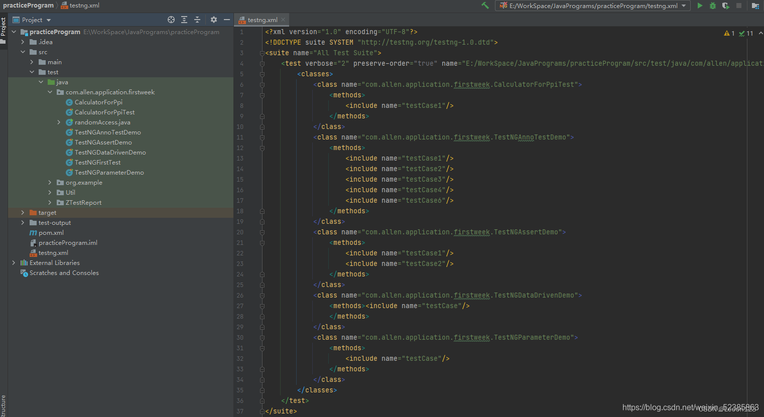
Task: Click closing suite tag on line 37
Action: pos(281,411)
